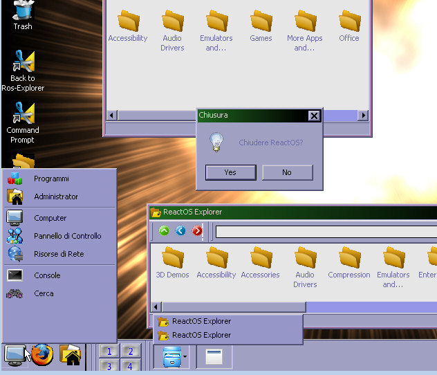Click the ReactOS Explorer title bar icon
This screenshot has height=375, width=437.
[x=156, y=212]
